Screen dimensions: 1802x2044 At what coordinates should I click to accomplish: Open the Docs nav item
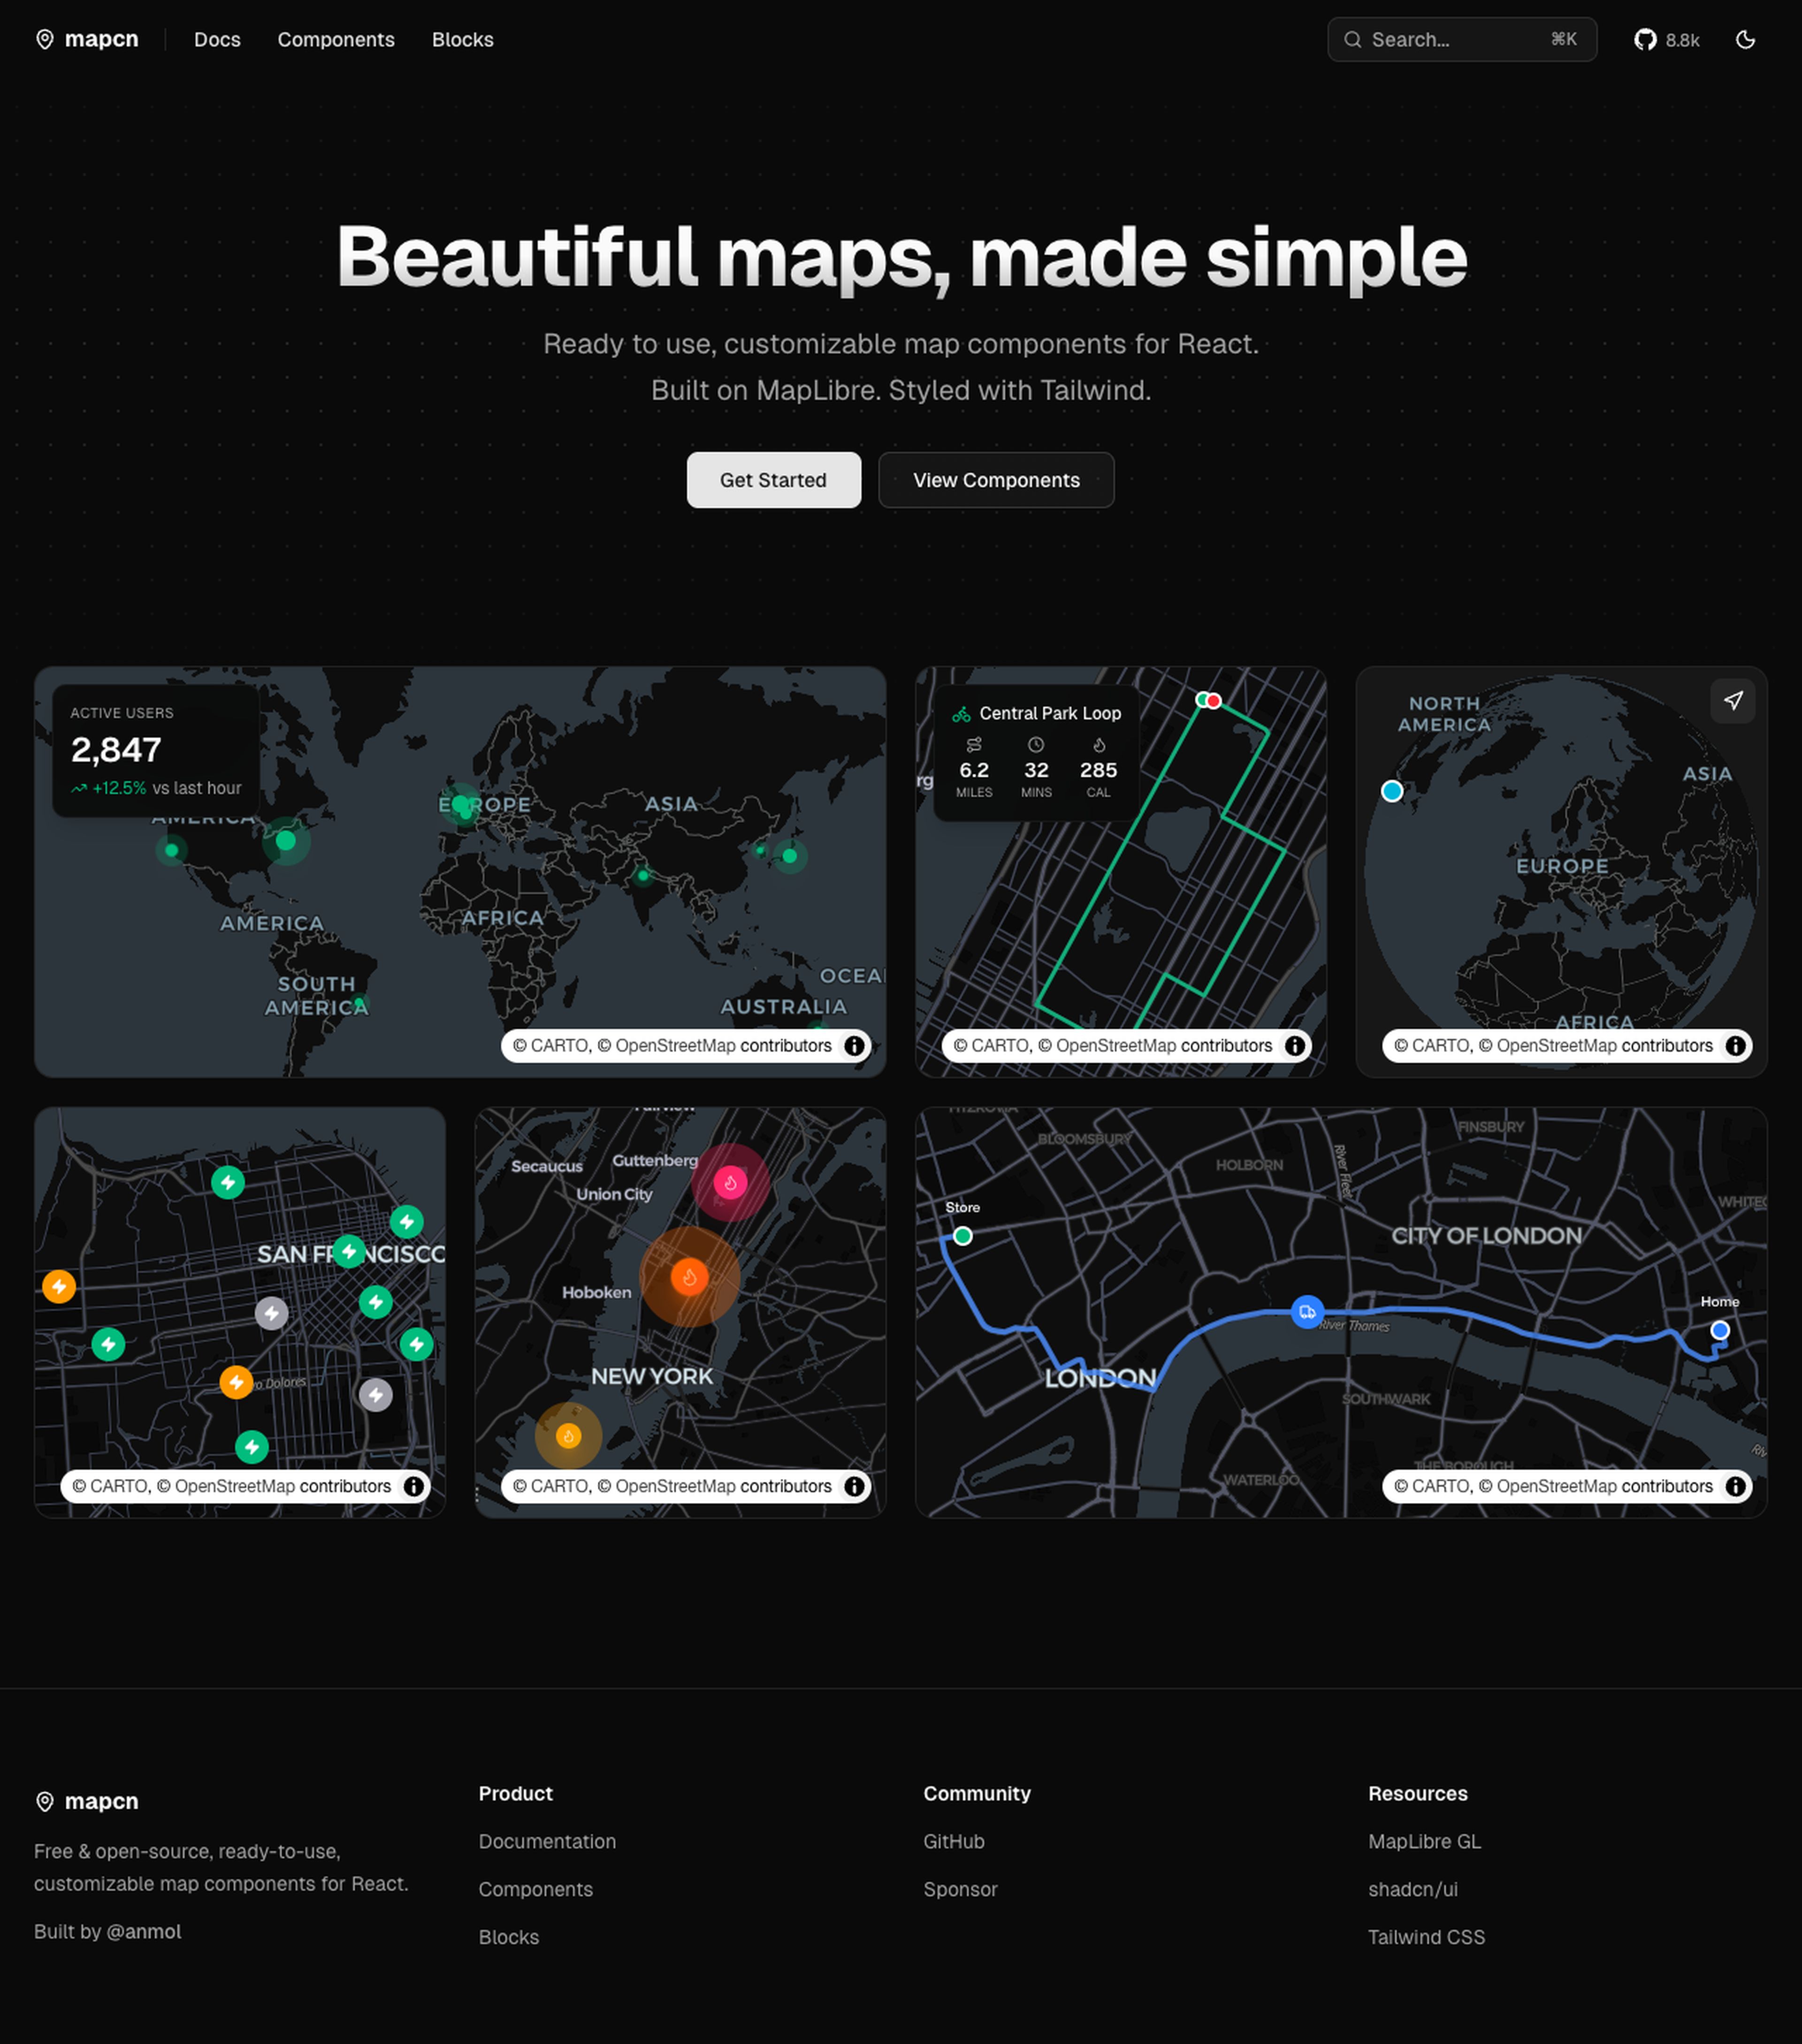tap(217, 39)
